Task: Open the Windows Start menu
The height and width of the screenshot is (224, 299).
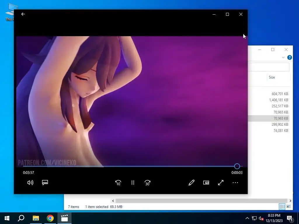Action: (x=7, y=218)
